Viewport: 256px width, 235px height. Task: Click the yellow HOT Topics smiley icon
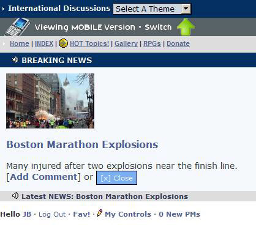[x=63, y=43]
